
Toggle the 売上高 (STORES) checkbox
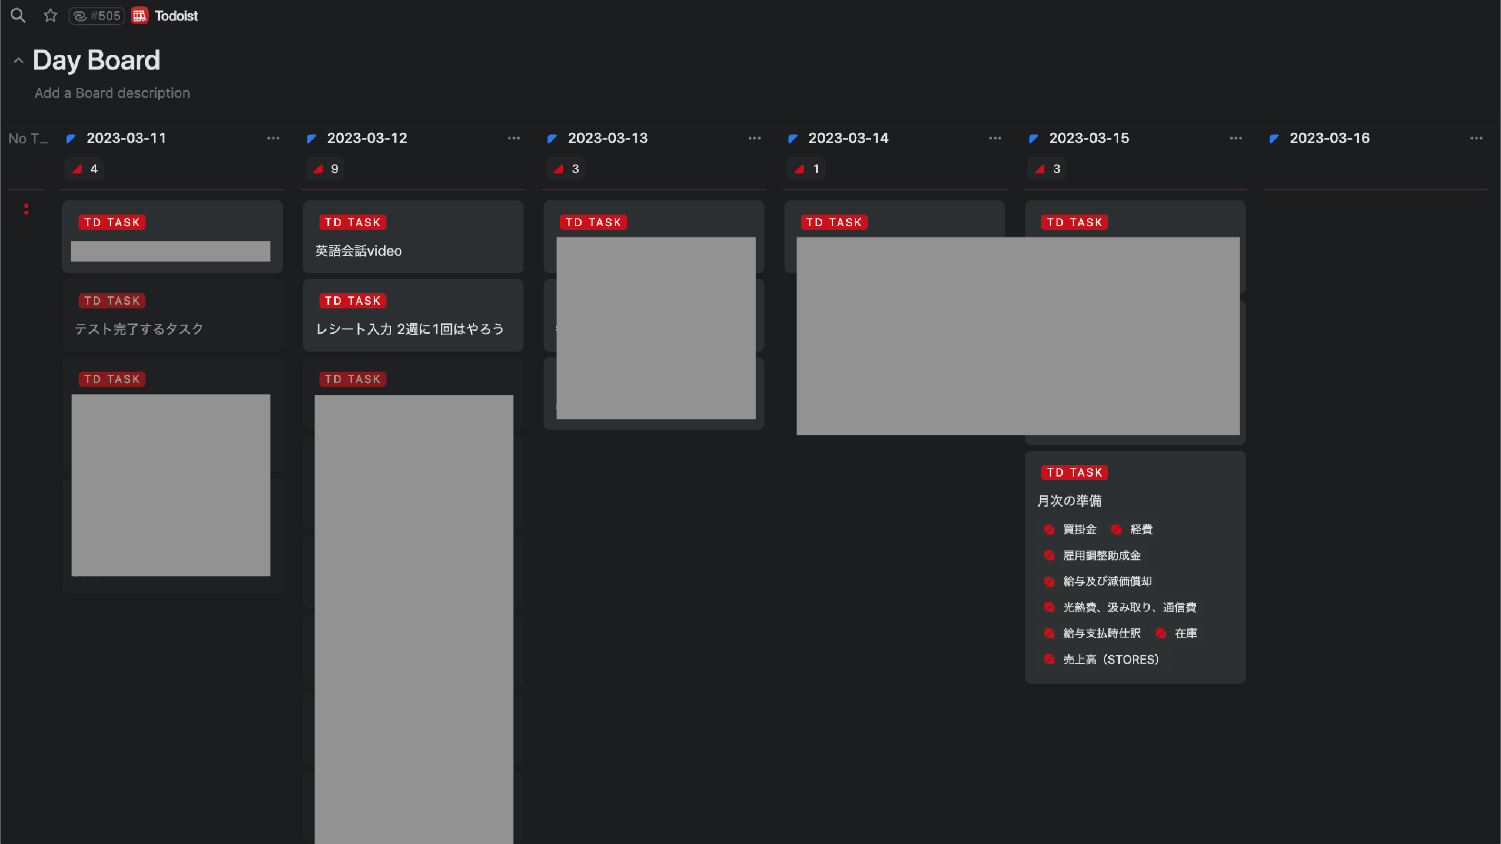tap(1049, 659)
